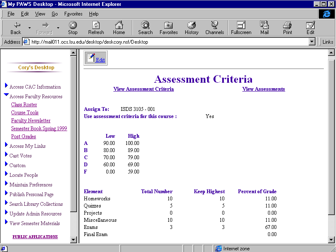Click main pane scrollbar down arrow
Image resolution: width=336 pixels, height=252 pixels.
click(x=331, y=239)
